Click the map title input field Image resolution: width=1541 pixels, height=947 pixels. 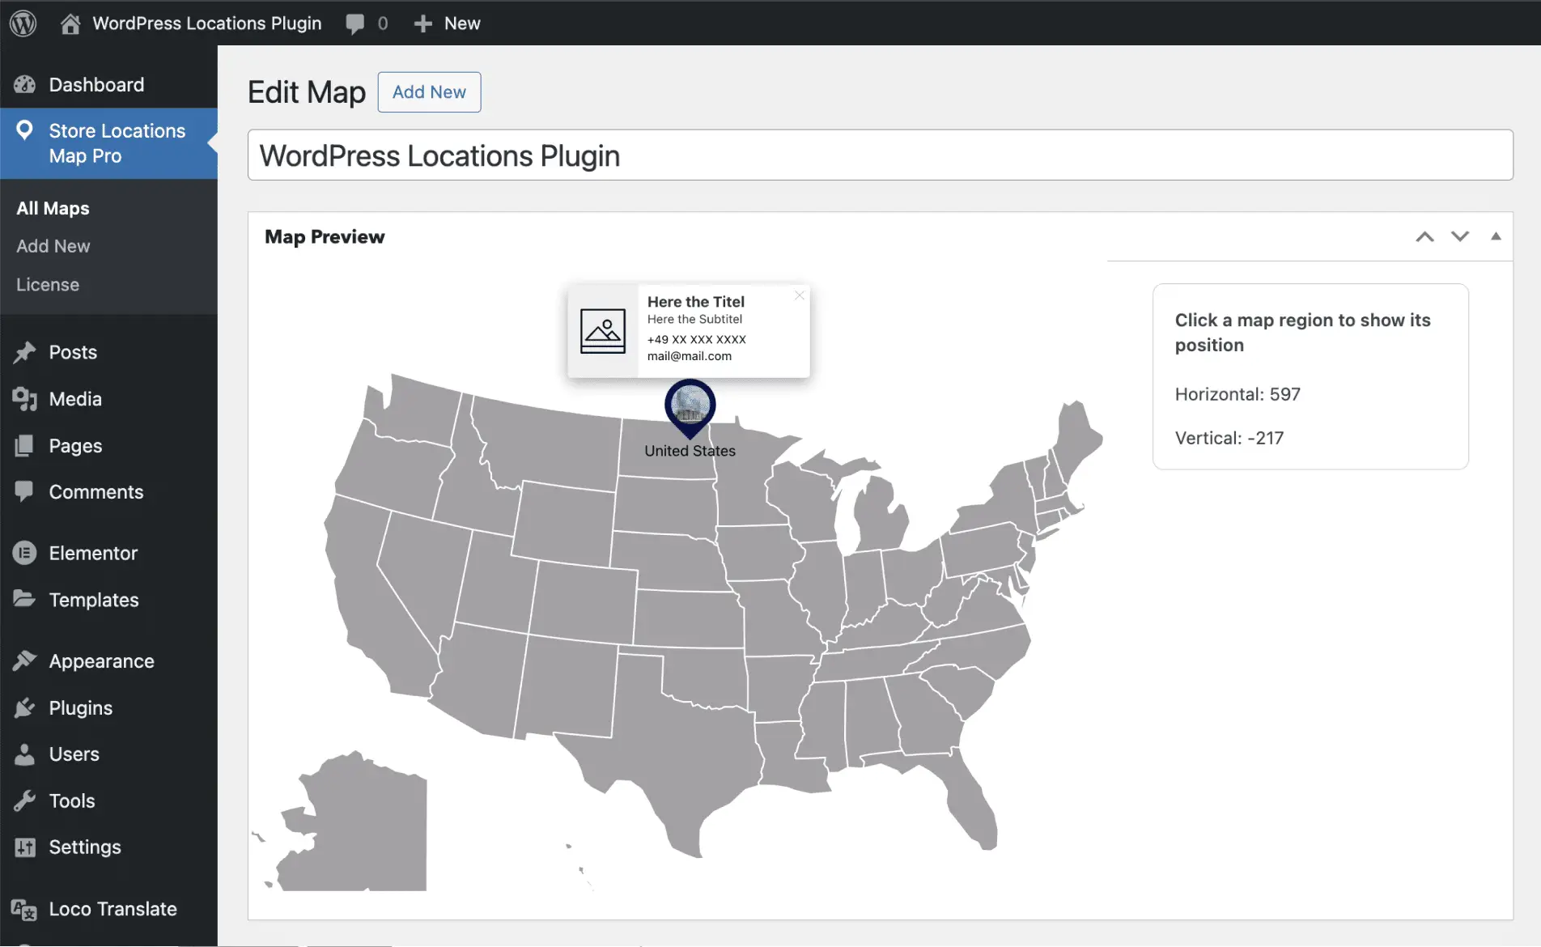881,155
